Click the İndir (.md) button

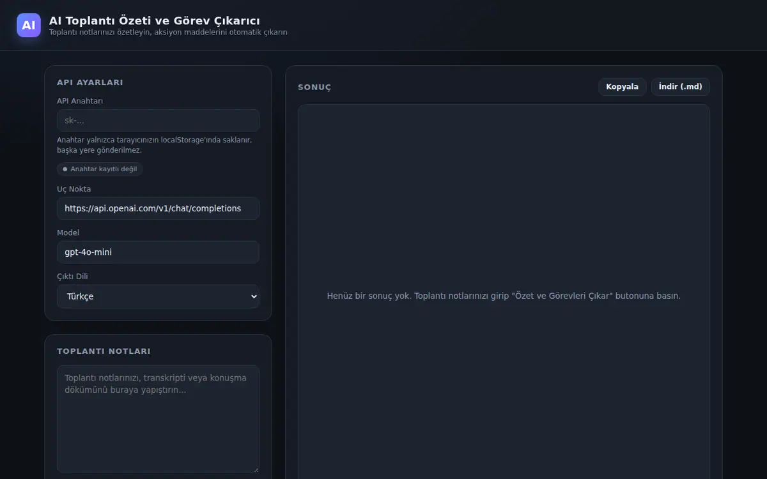click(x=681, y=87)
